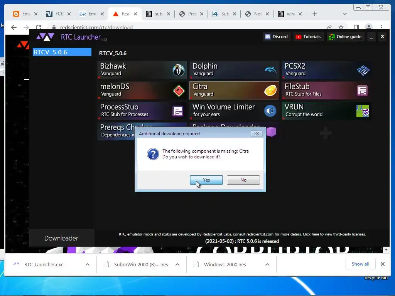Expand SuborWin 2000 download options
The image size is (395, 296).
[x=177, y=264]
